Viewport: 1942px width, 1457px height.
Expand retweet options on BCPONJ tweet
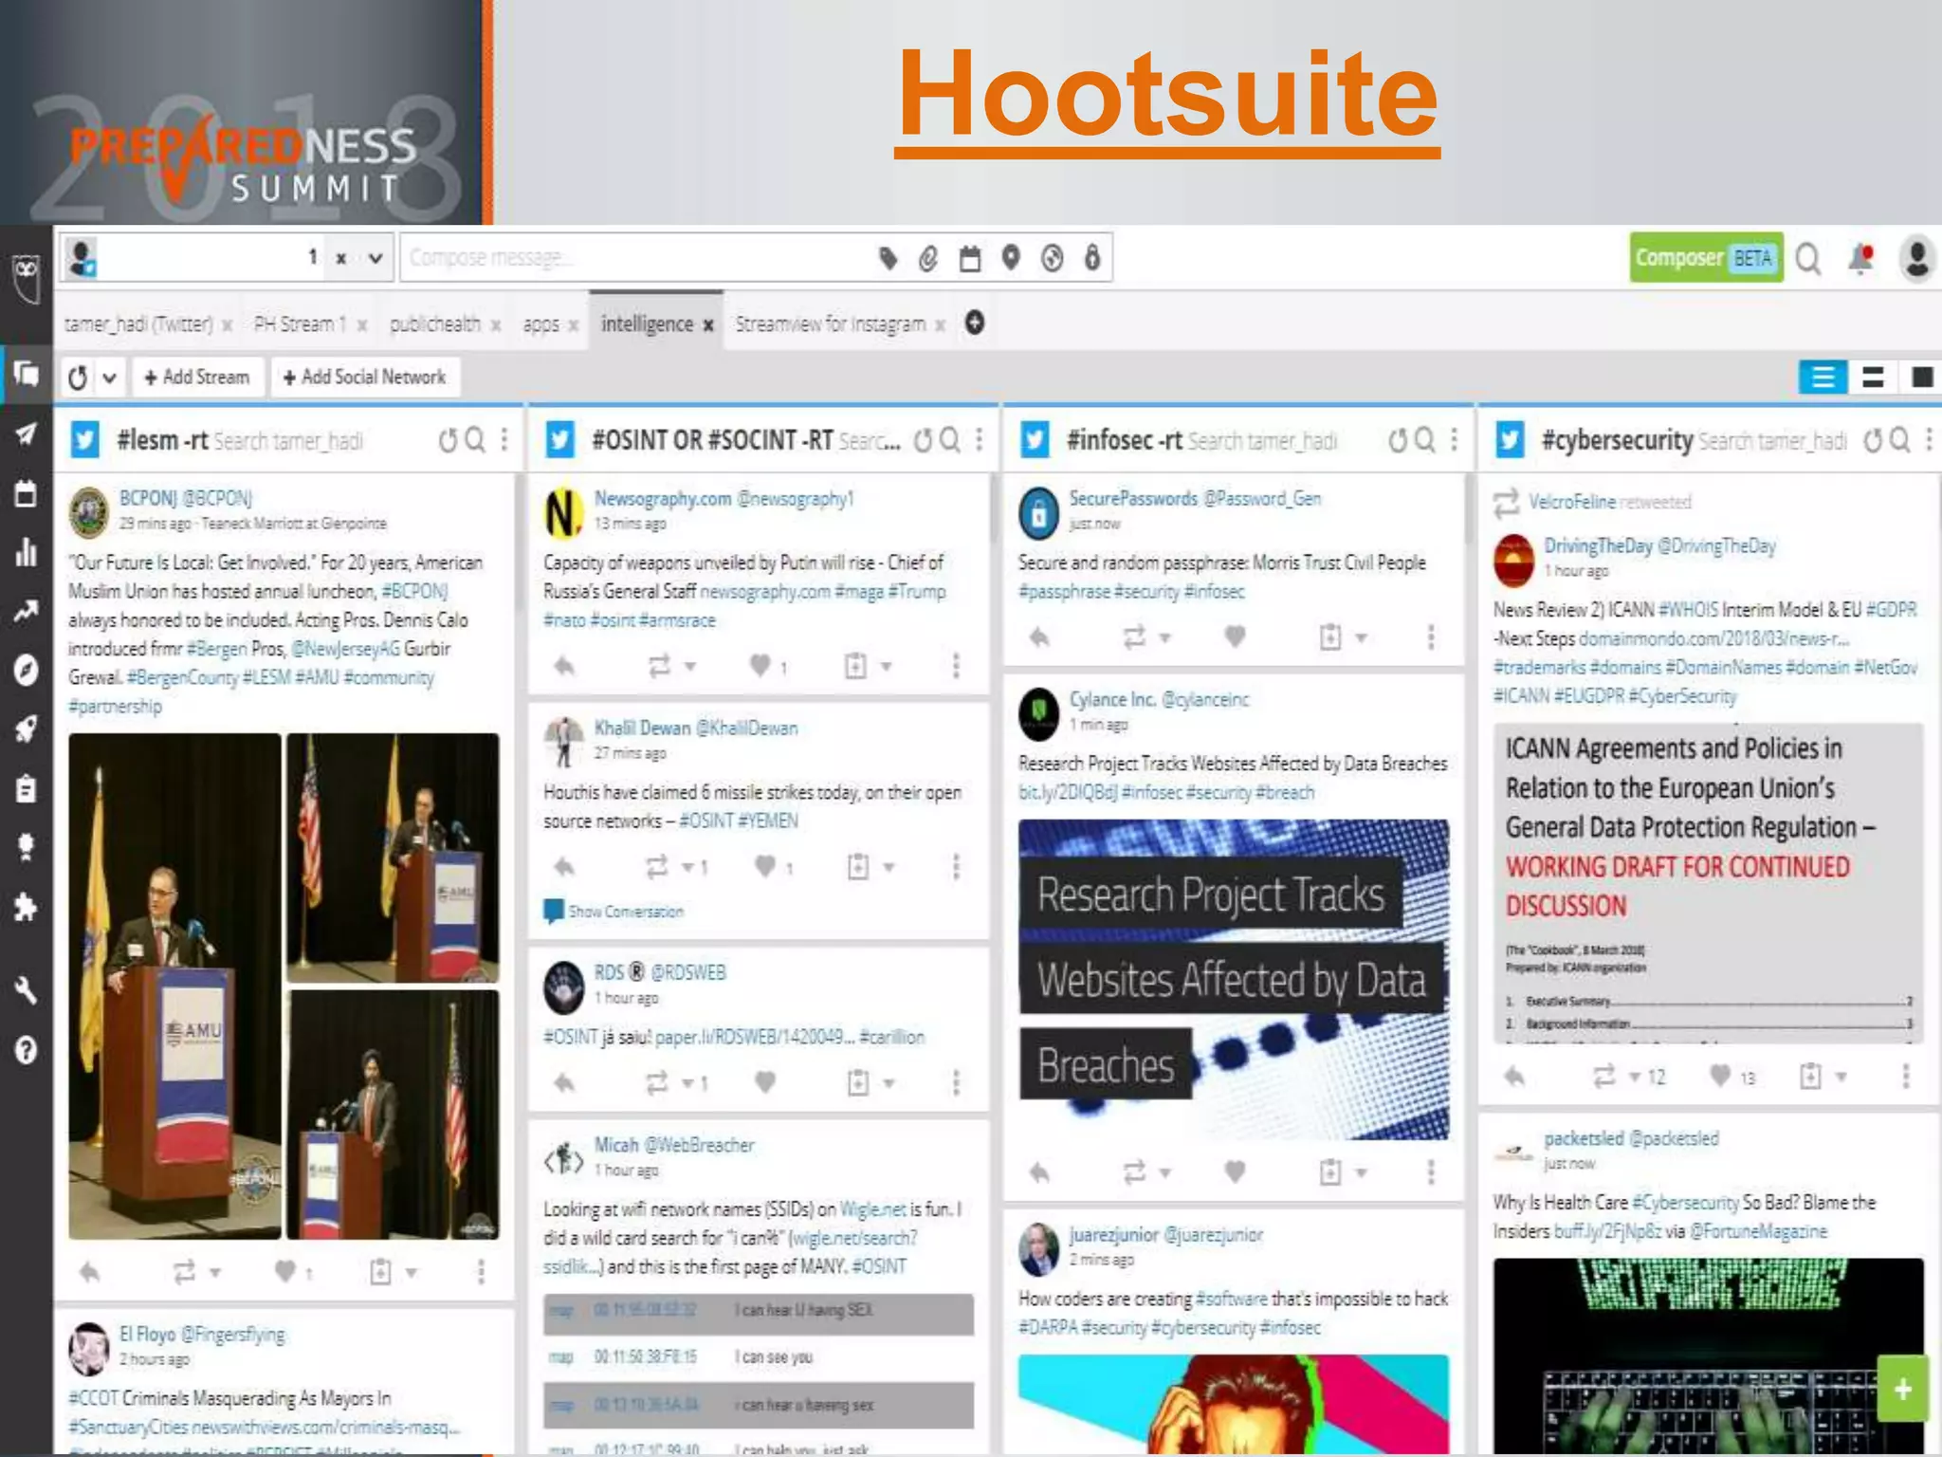click(216, 1272)
